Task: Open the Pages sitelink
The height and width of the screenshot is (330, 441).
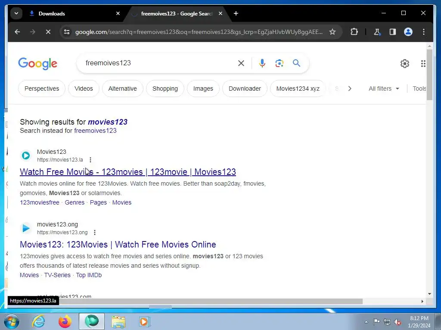Action: [x=98, y=203]
